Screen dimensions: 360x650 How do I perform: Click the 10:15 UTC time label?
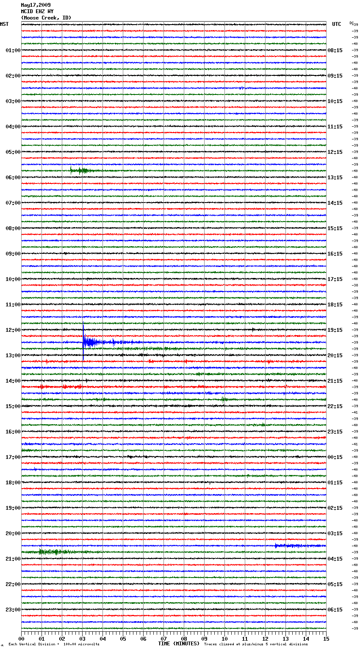point(335,101)
